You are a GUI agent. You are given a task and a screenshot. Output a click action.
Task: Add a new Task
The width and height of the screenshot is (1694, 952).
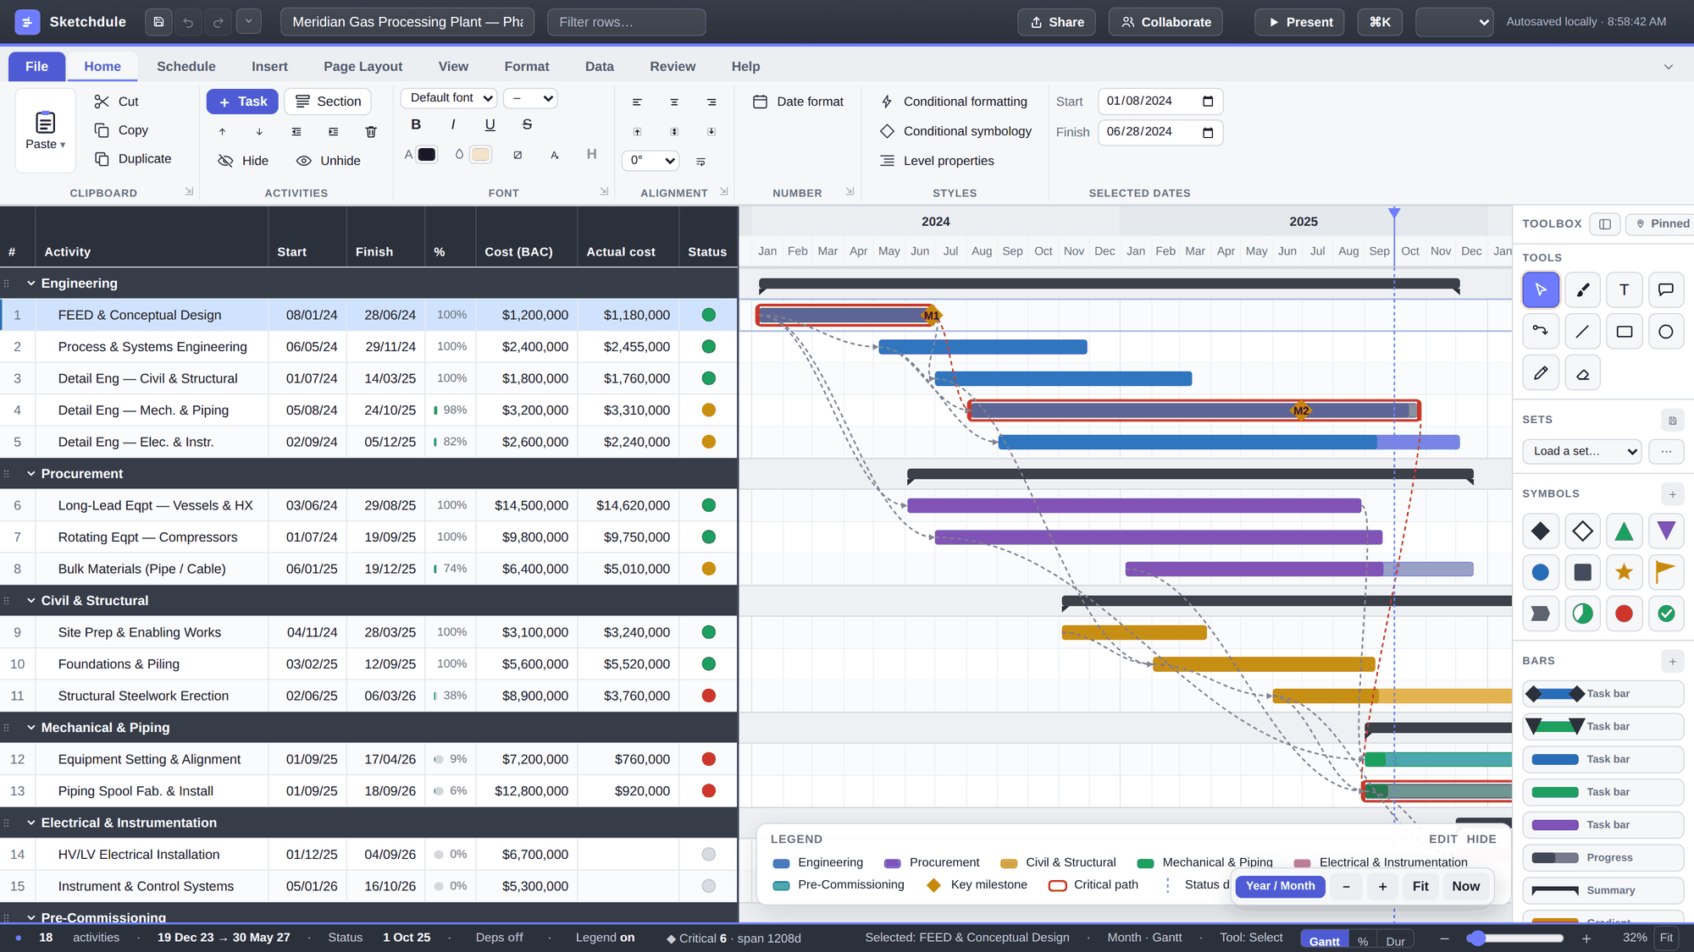coord(242,102)
